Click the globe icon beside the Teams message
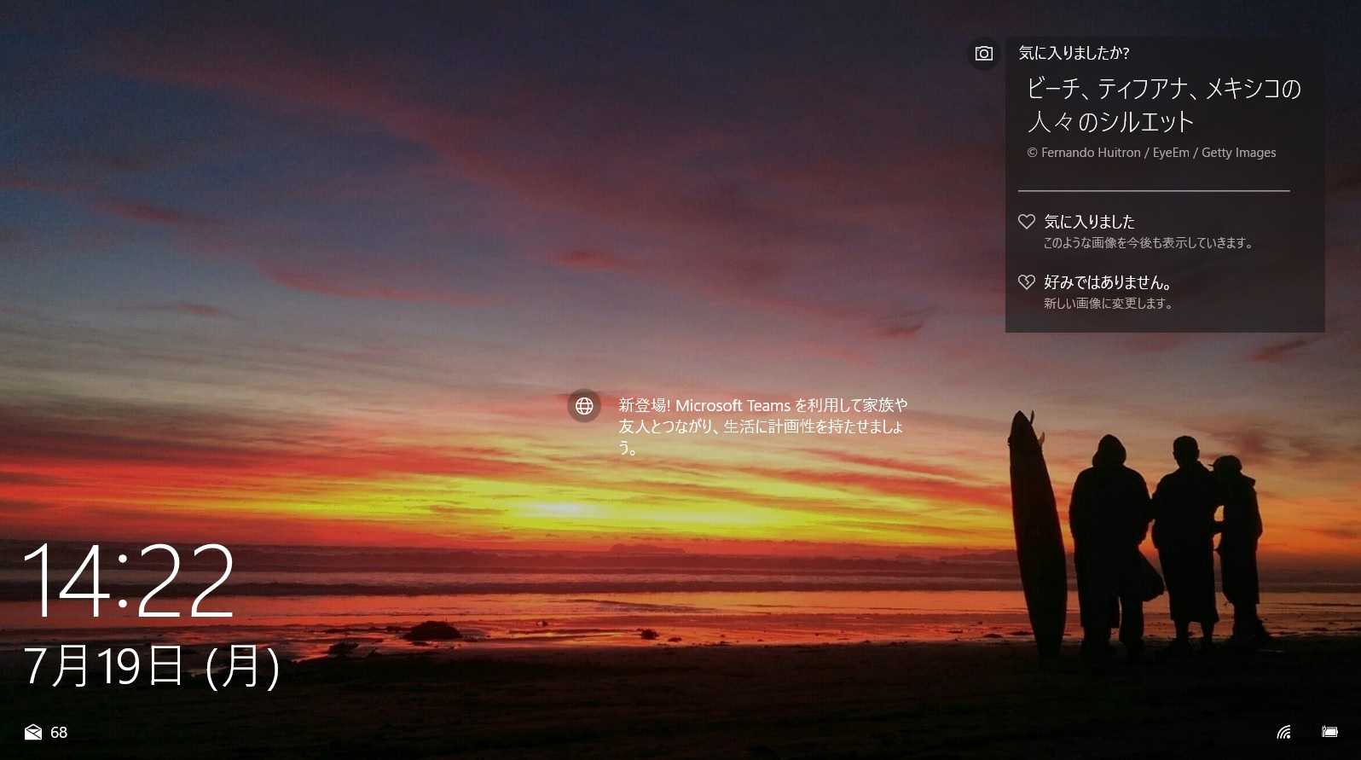 [584, 406]
